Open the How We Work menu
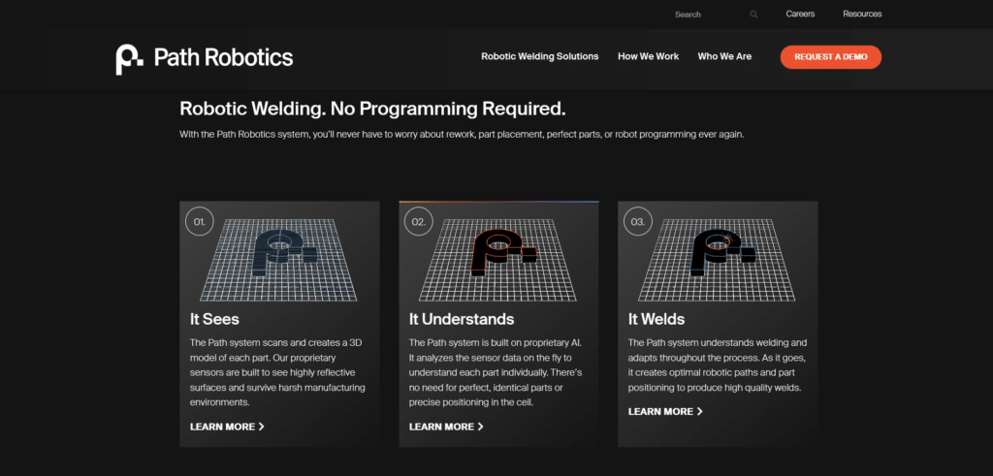The height and width of the screenshot is (476, 993). tap(649, 56)
